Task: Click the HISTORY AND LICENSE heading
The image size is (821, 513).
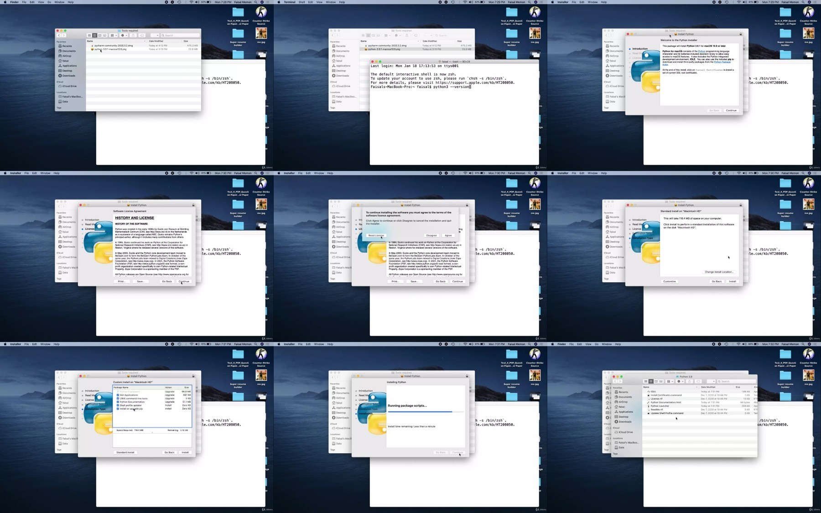Action: (x=135, y=218)
